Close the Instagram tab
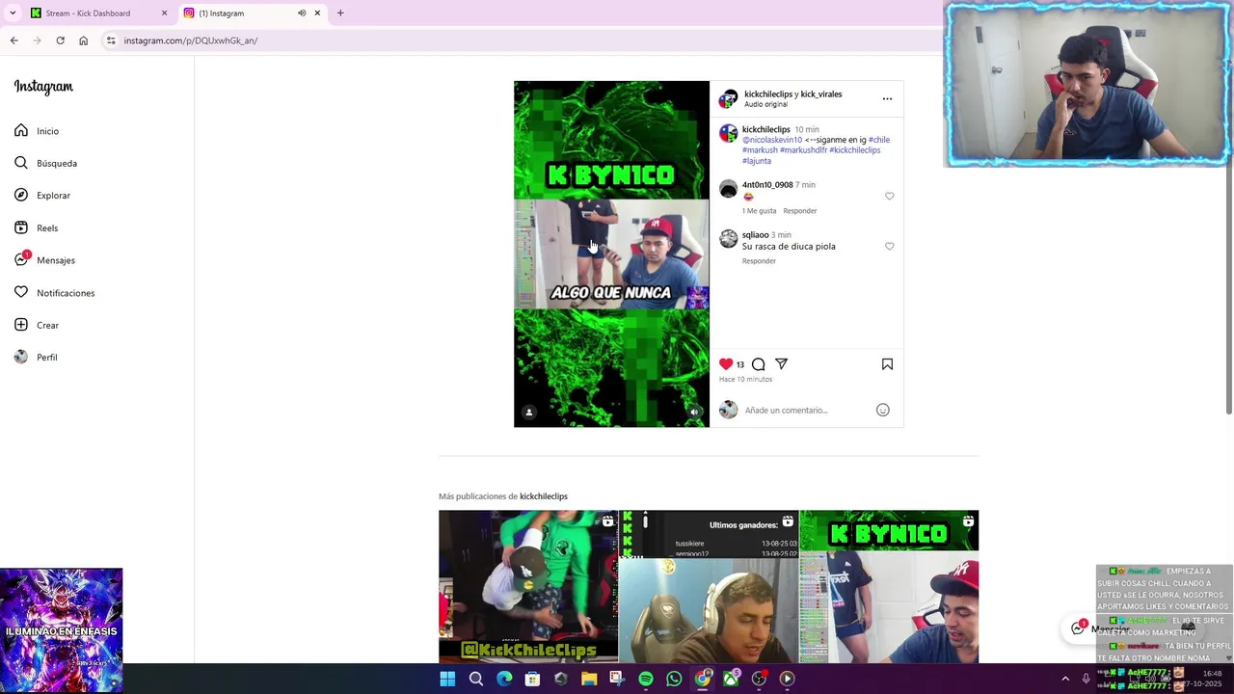 point(317,13)
